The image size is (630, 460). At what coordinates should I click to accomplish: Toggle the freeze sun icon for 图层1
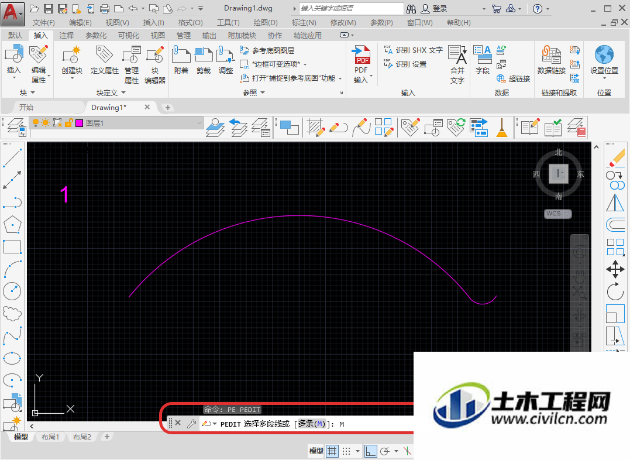click(x=46, y=123)
